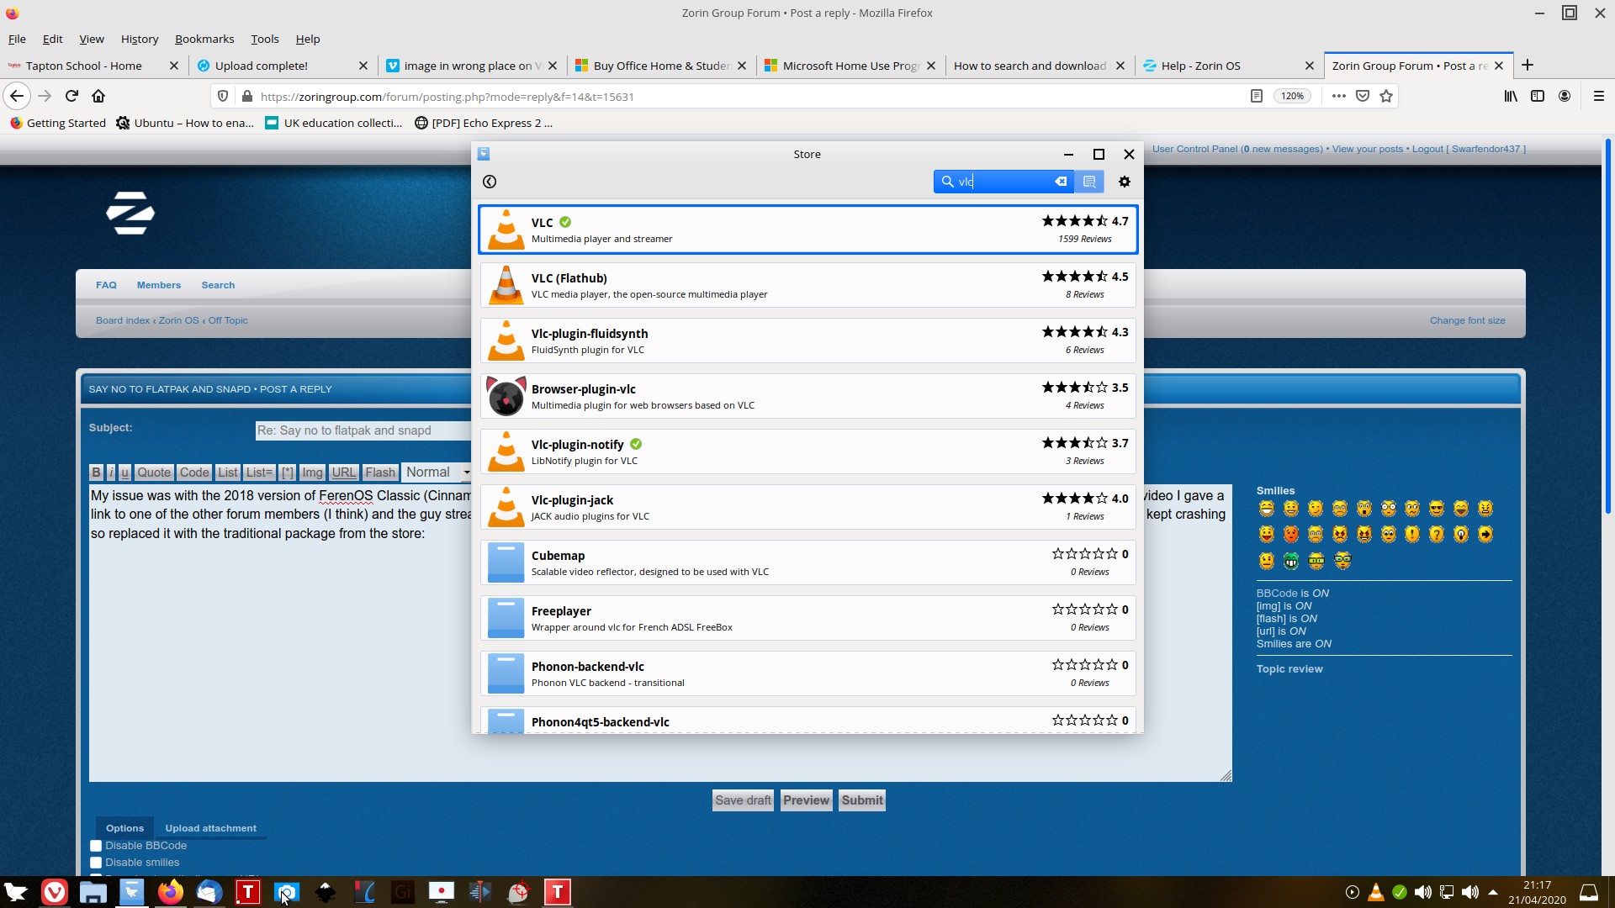Open the page actions ellipsis menu
The width and height of the screenshot is (1615, 908).
1339,96
